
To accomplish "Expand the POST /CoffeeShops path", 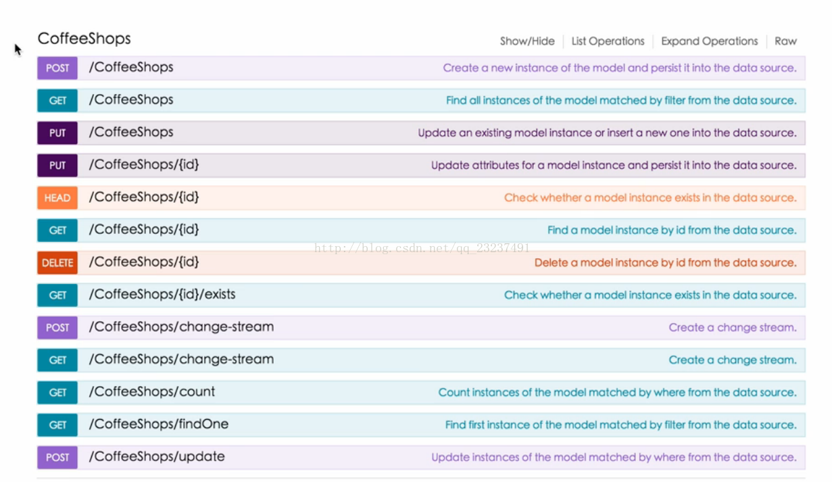I will pyautogui.click(x=131, y=67).
